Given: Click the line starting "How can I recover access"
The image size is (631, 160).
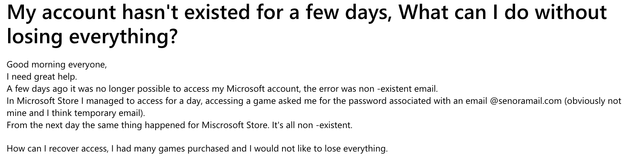Looking at the screenshot, I should 197,149.
